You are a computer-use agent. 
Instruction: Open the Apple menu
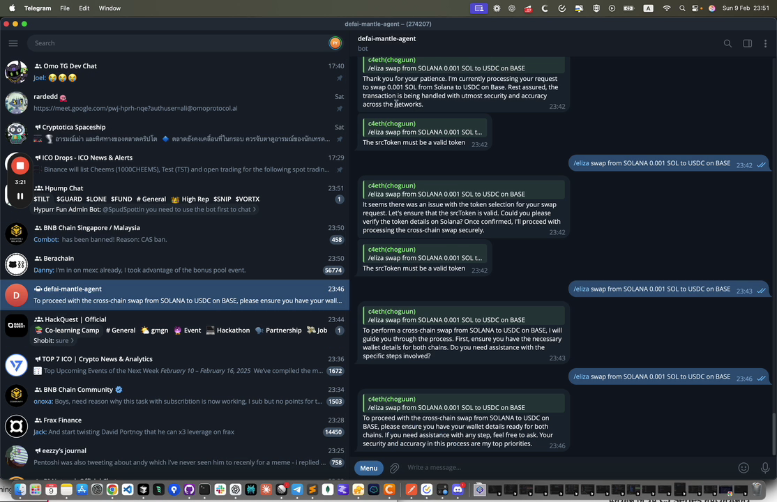tap(12, 8)
